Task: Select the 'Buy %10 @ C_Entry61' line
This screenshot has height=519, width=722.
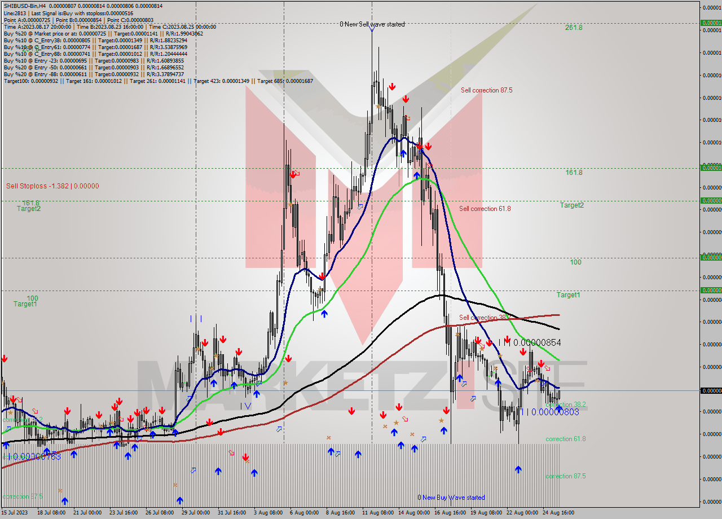Action: 94,47
